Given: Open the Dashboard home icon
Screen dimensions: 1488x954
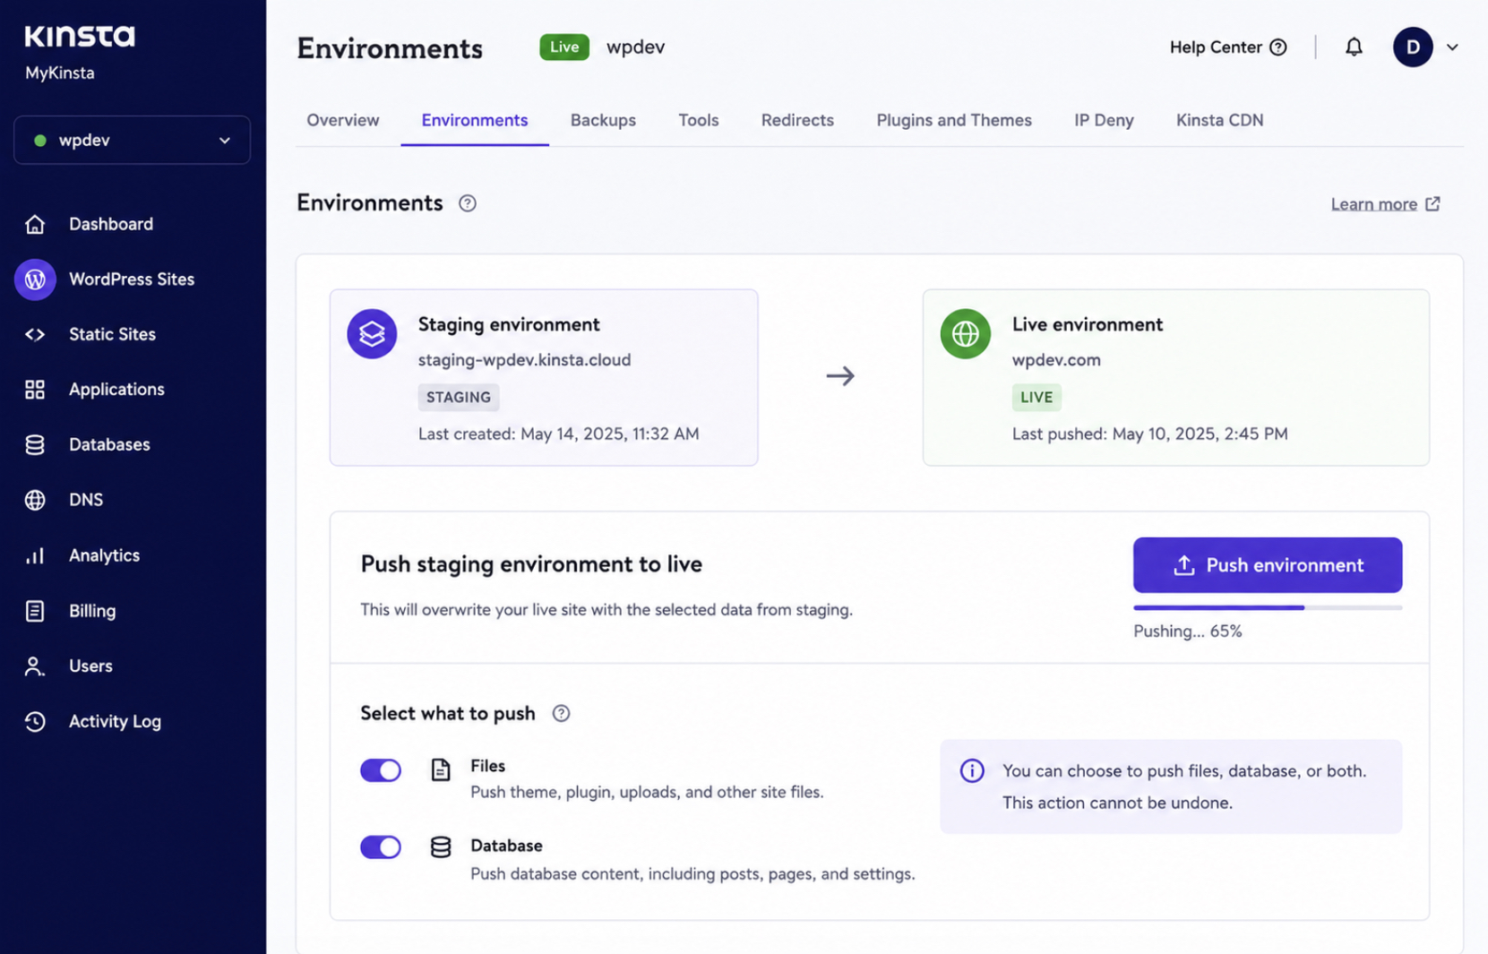Looking at the screenshot, I should (x=35, y=224).
